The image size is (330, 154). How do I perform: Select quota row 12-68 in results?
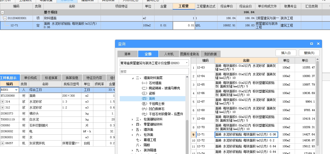click(253, 110)
